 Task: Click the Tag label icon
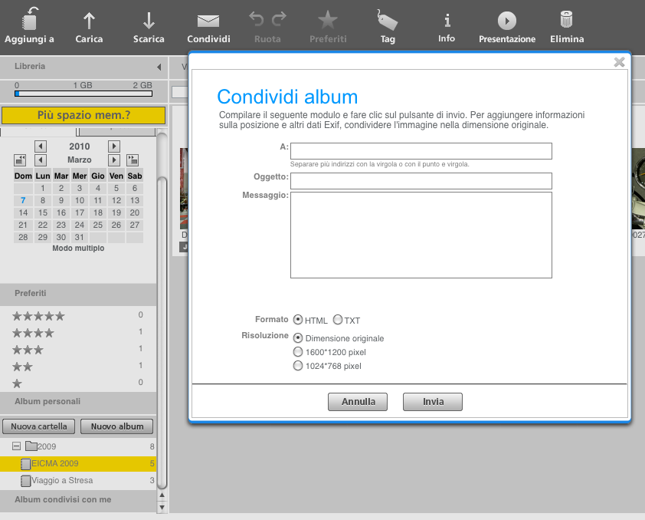tap(388, 20)
